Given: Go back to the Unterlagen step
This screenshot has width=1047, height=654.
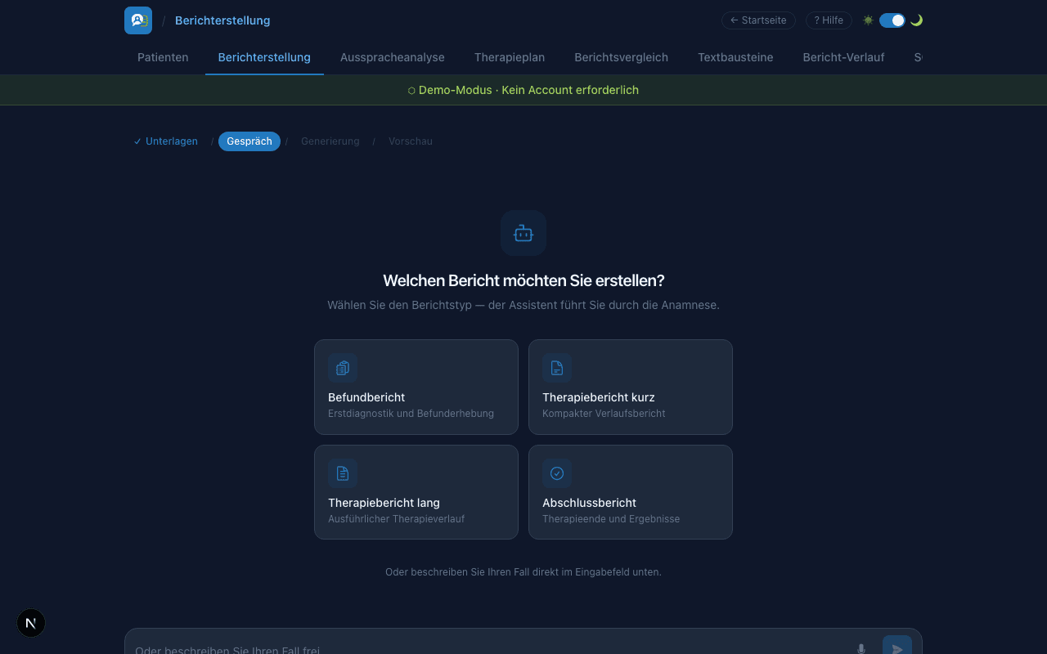Looking at the screenshot, I should coord(166,141).
